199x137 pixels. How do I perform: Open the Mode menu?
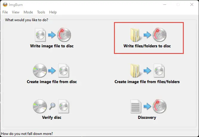(x=28, y=12)
